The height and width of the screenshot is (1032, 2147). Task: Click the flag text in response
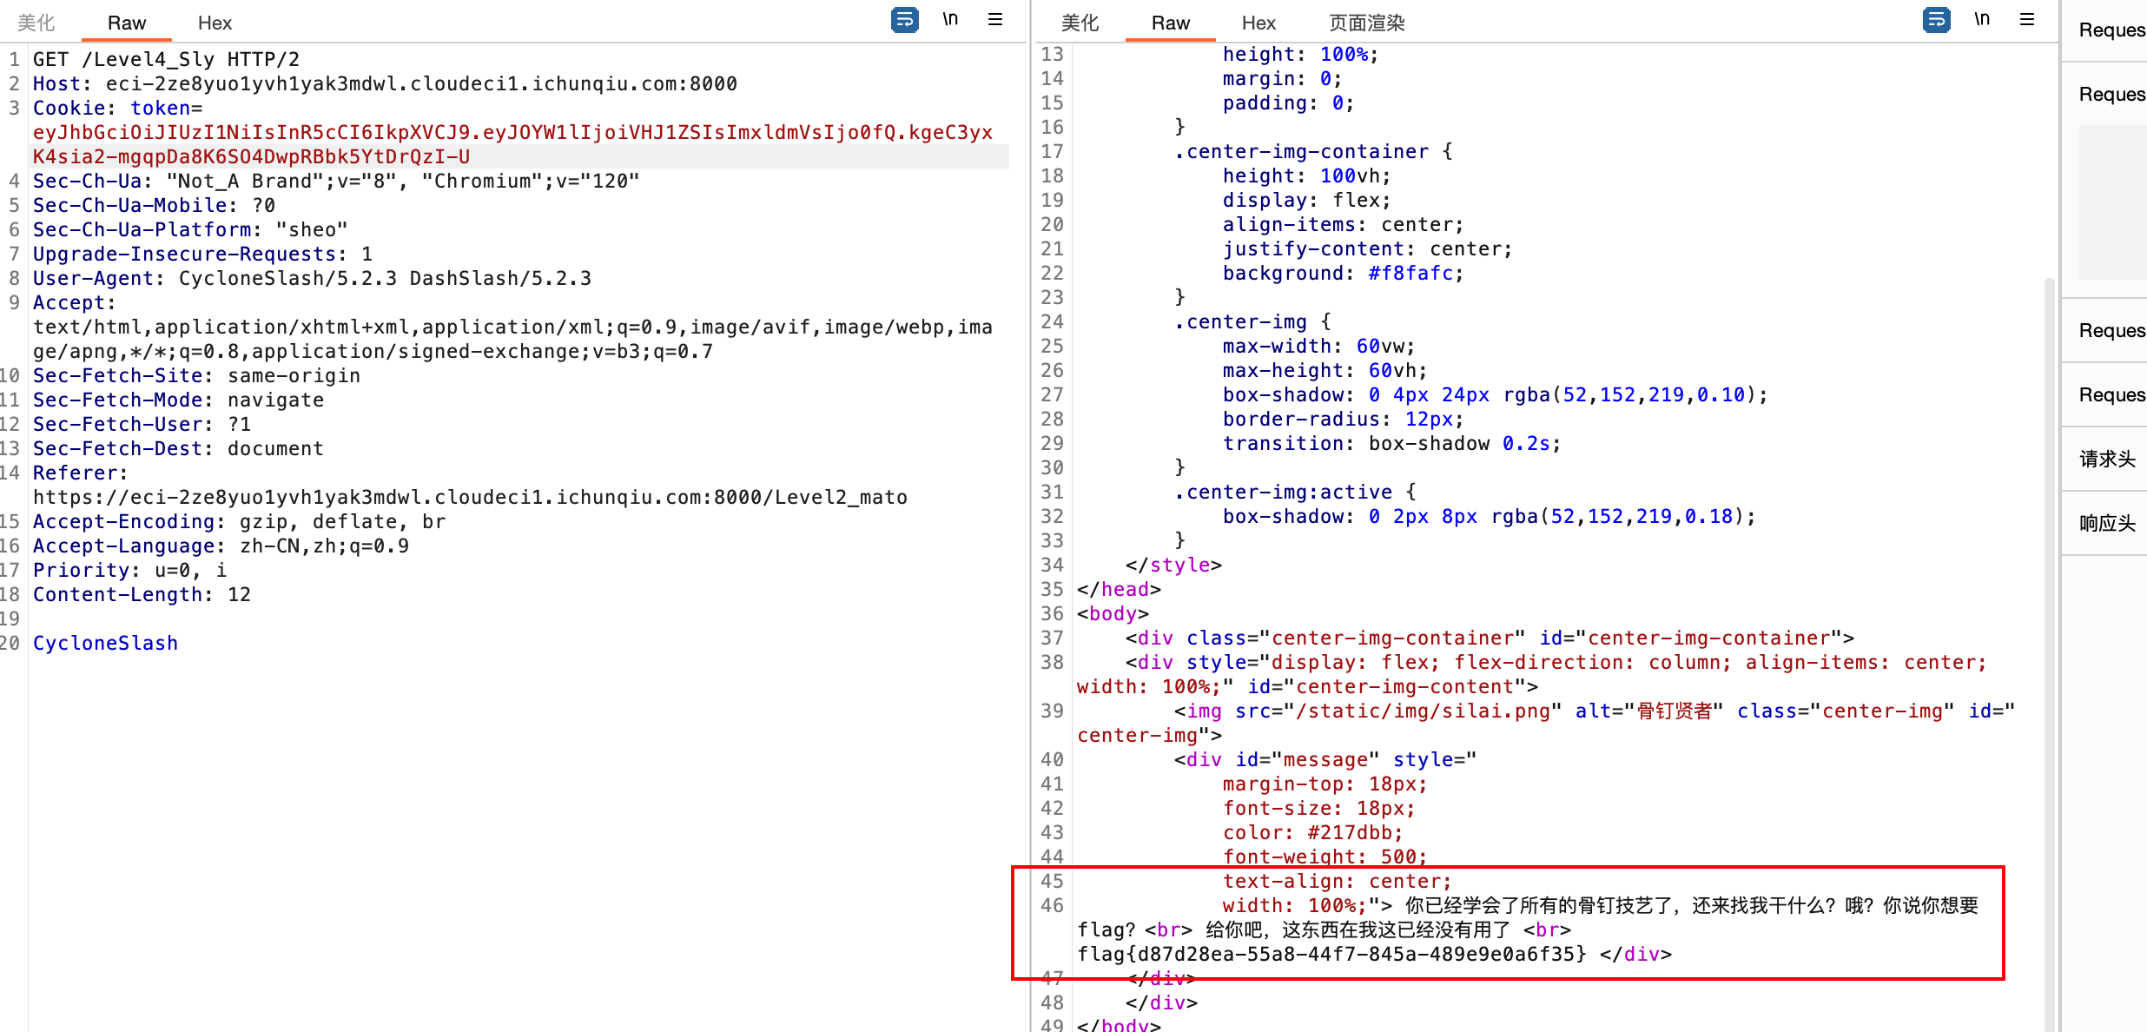[x=1332, y=954]
